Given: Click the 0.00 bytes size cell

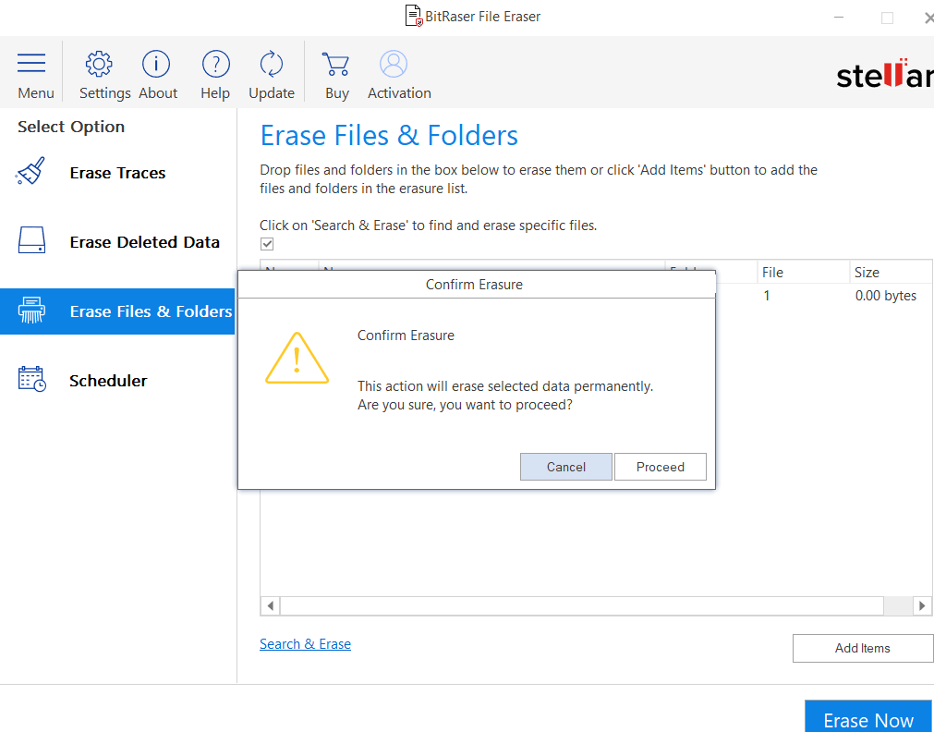Looking at the screenshot, I should 886,296.
